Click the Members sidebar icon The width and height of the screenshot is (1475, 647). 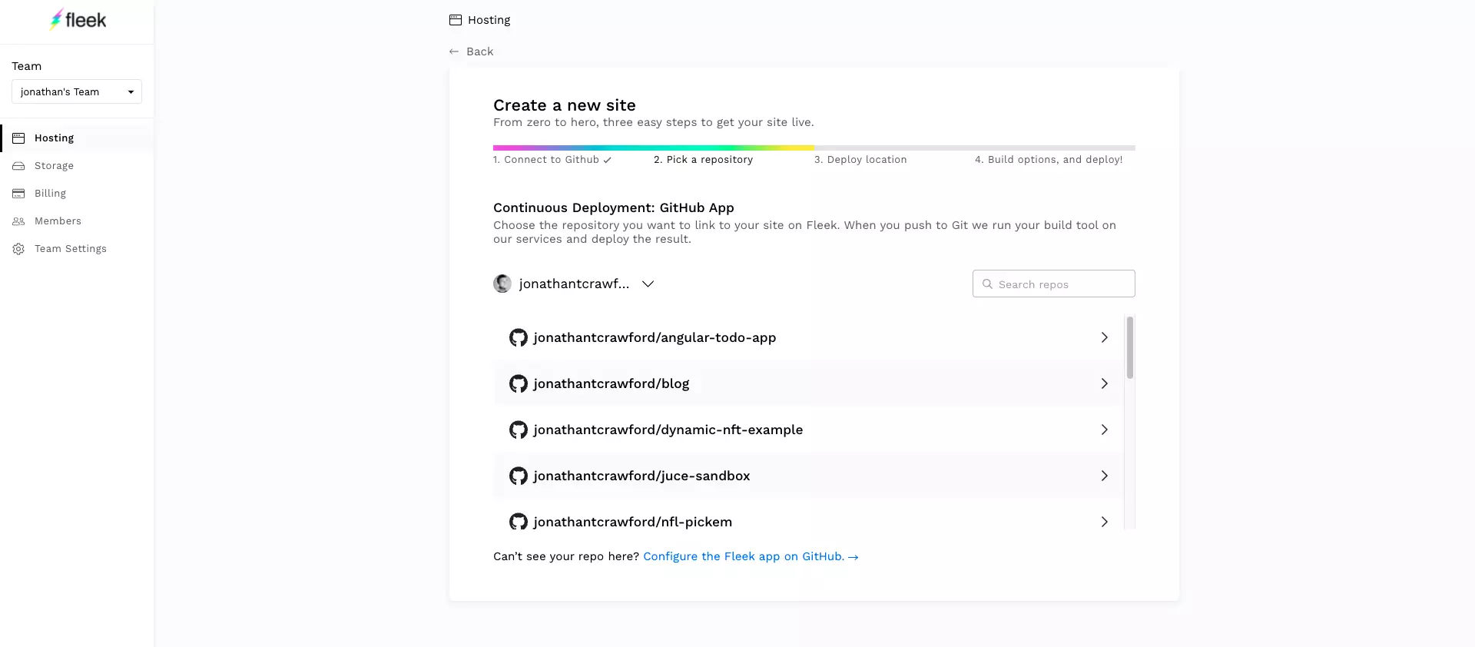[x=18, y=221]
